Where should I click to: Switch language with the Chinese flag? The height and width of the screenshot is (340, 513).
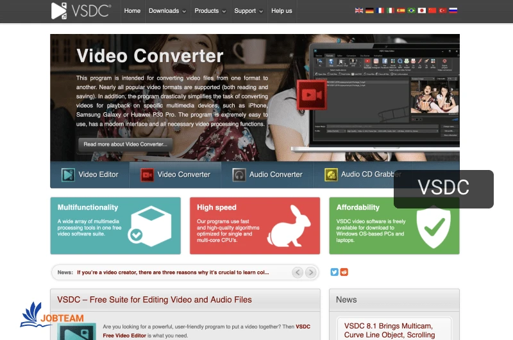pos(432,10)
